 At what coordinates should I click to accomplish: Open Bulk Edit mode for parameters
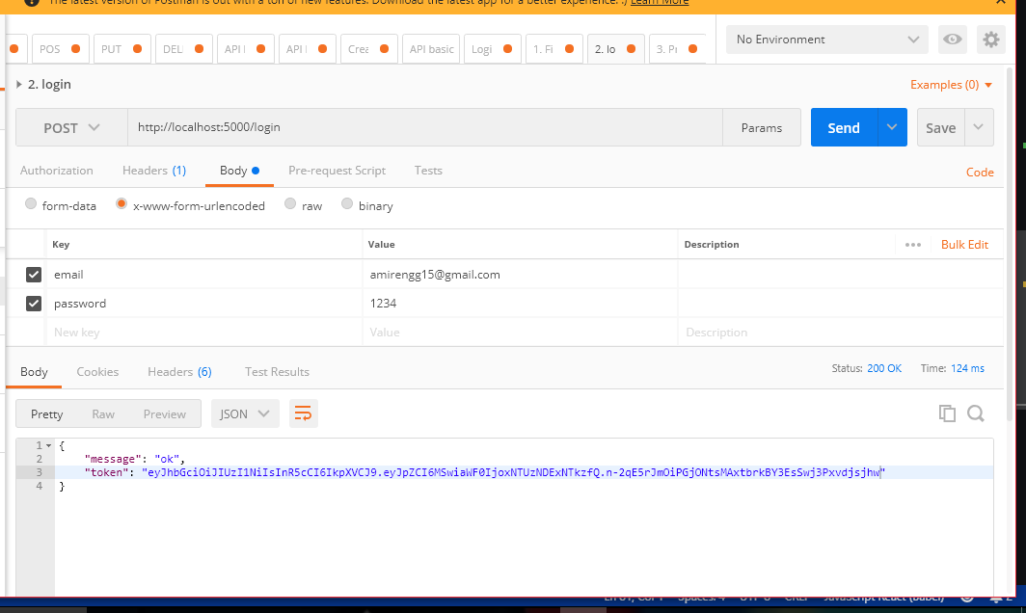click(964, 244)
